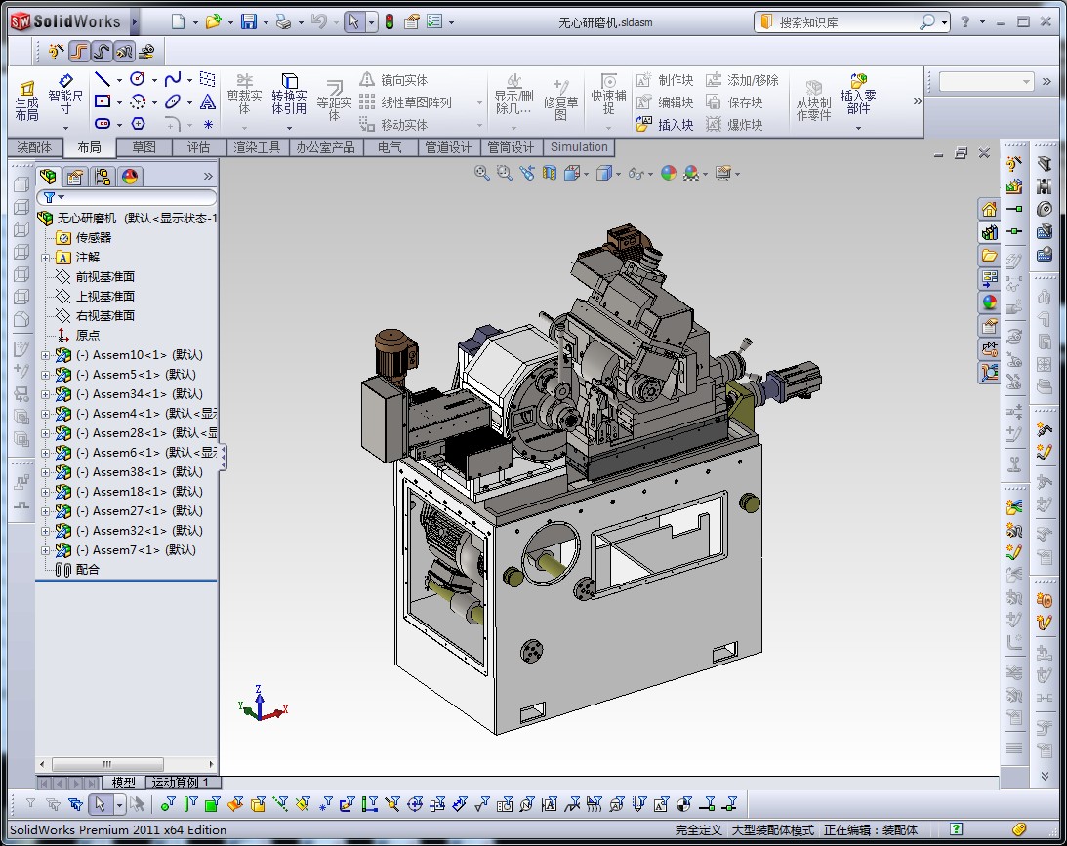
Task: Click the save file icon
Action: pos(249,21)
